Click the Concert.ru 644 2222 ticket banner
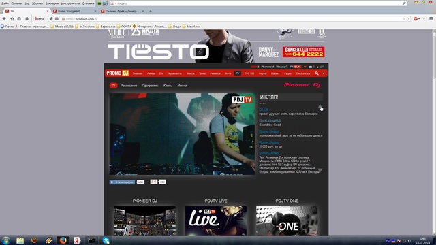Screen dimensions: 436x245 303,52
